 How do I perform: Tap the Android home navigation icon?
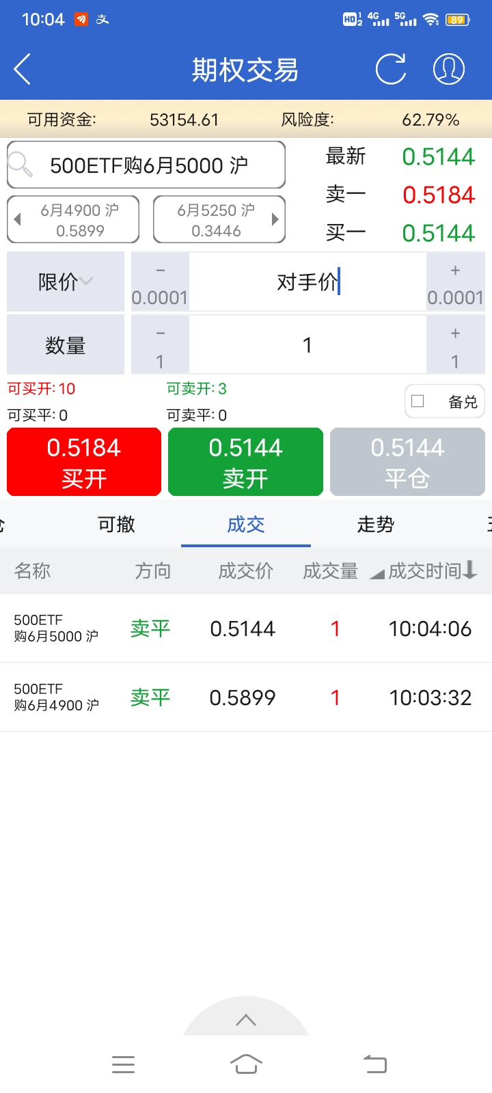point(246,1064)
